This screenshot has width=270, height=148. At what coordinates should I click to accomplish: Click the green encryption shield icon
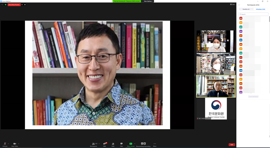tap(5, 4)
